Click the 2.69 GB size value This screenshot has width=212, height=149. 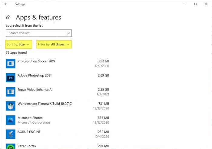tap(104, 75)
